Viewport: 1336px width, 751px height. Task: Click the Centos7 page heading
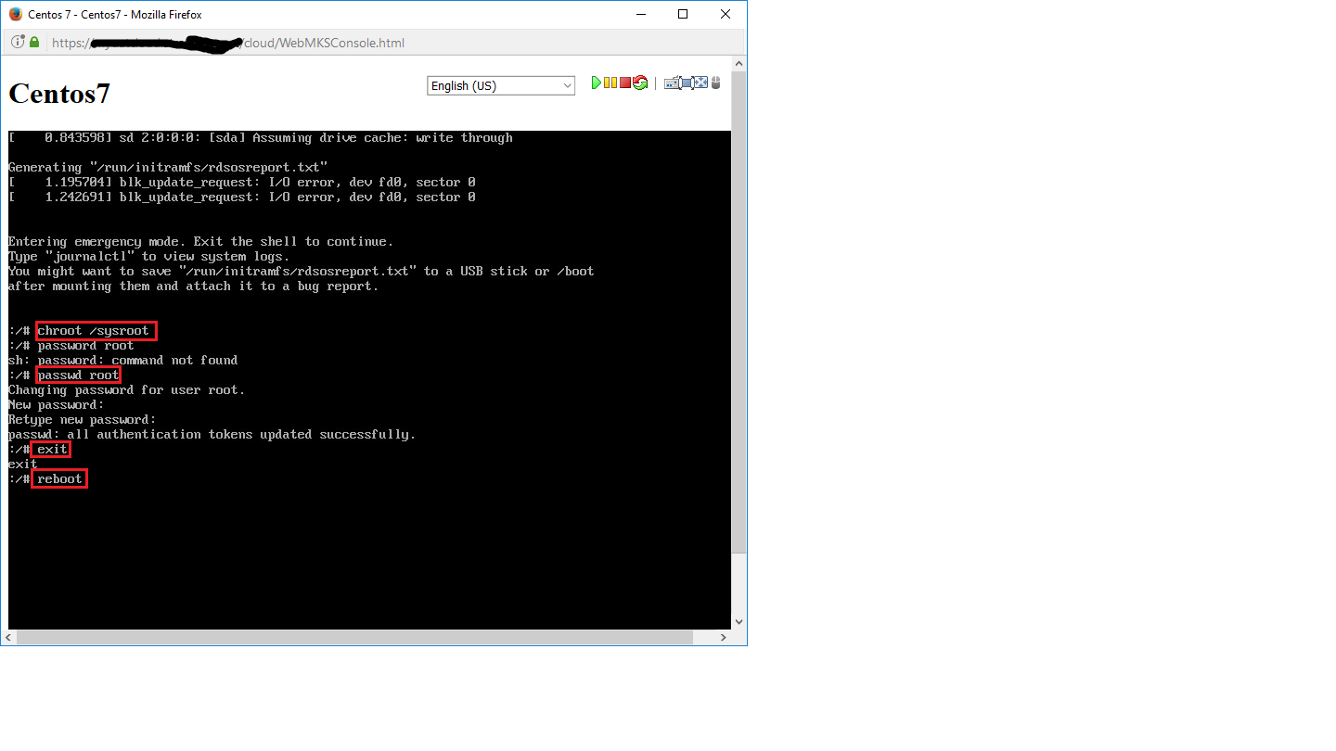59,94
